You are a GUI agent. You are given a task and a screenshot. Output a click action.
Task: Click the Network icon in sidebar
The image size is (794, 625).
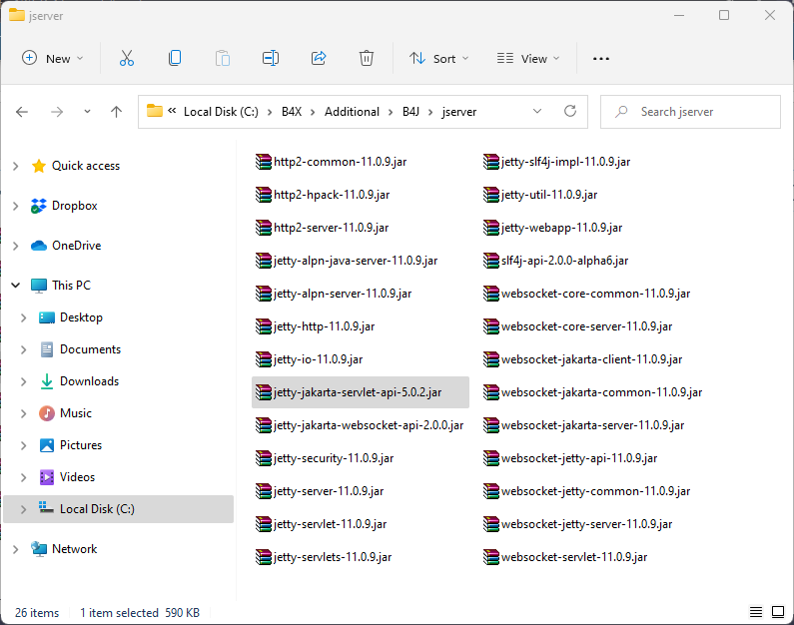39,548
